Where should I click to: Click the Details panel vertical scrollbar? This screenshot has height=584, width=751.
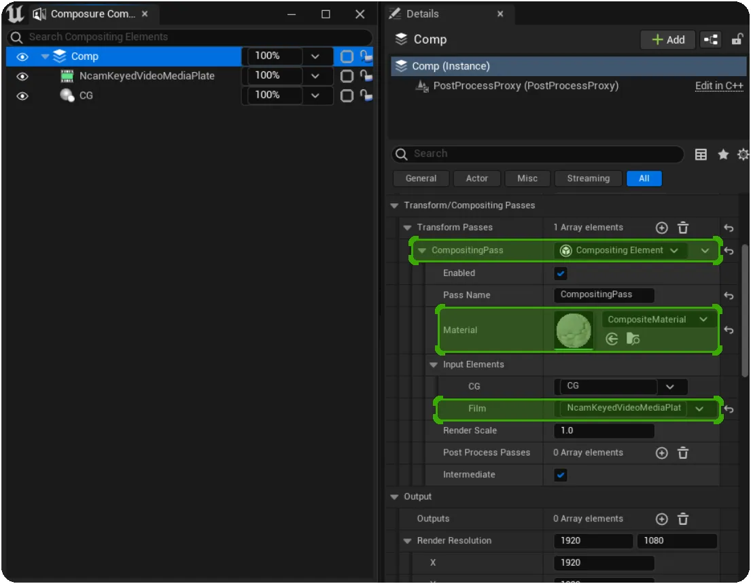point(745,311)
